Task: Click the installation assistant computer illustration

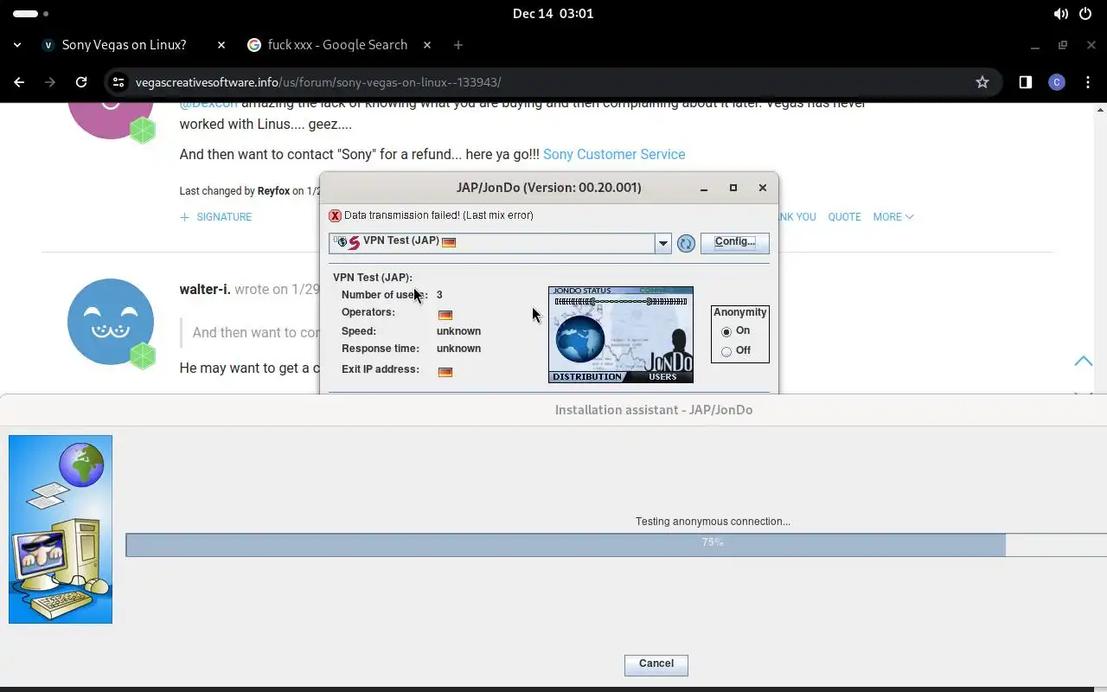Action: [x=61, y=529]
